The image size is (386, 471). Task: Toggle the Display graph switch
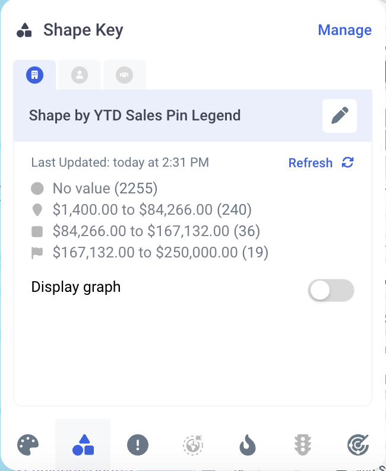[x=331, y=291]
